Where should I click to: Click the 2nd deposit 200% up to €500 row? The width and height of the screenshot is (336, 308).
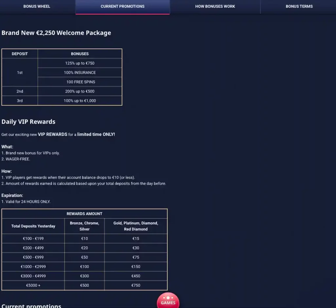click(80, 91)
